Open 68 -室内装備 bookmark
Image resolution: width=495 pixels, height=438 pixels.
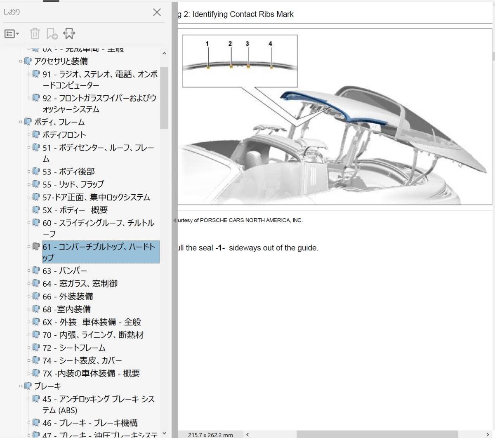[66, 309]
